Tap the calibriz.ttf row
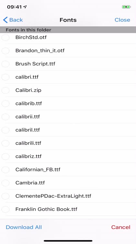 [x=68, y=156]
